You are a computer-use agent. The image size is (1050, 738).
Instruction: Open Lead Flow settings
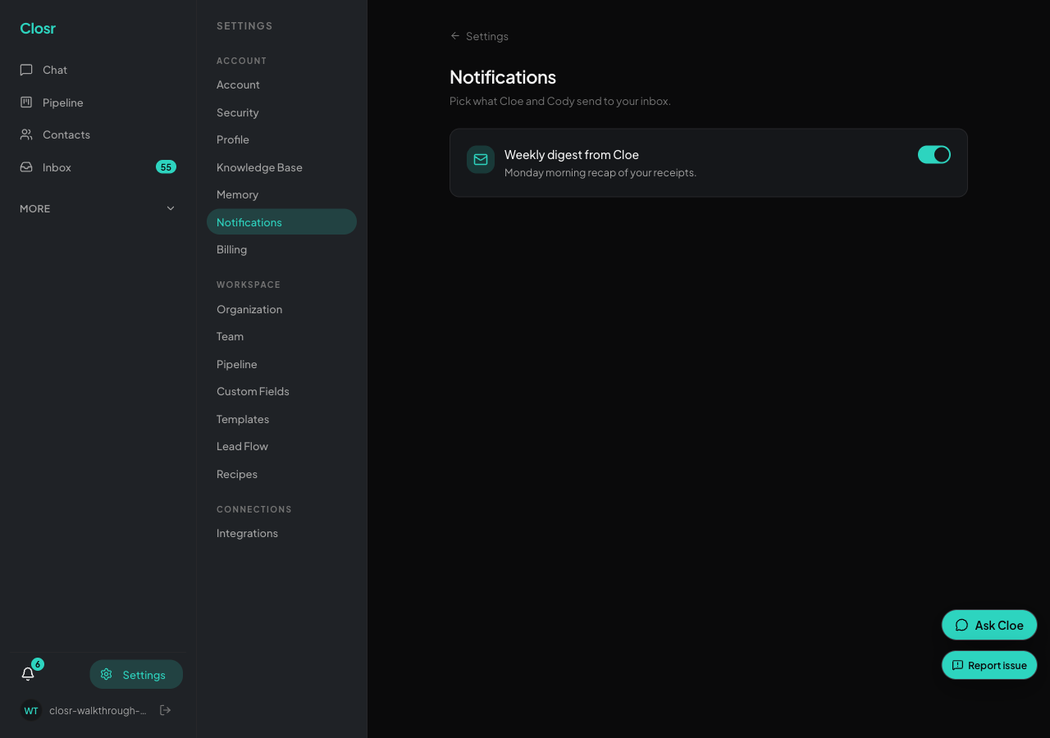tap(281, 446)
